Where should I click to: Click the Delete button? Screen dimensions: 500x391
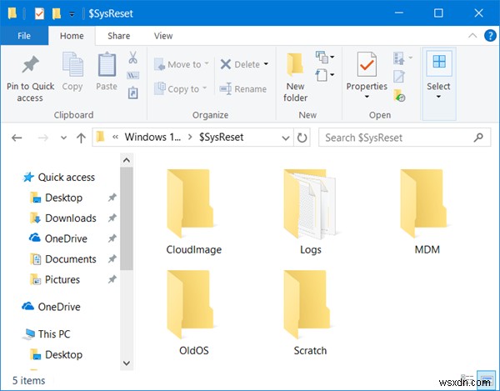point(240,64)
